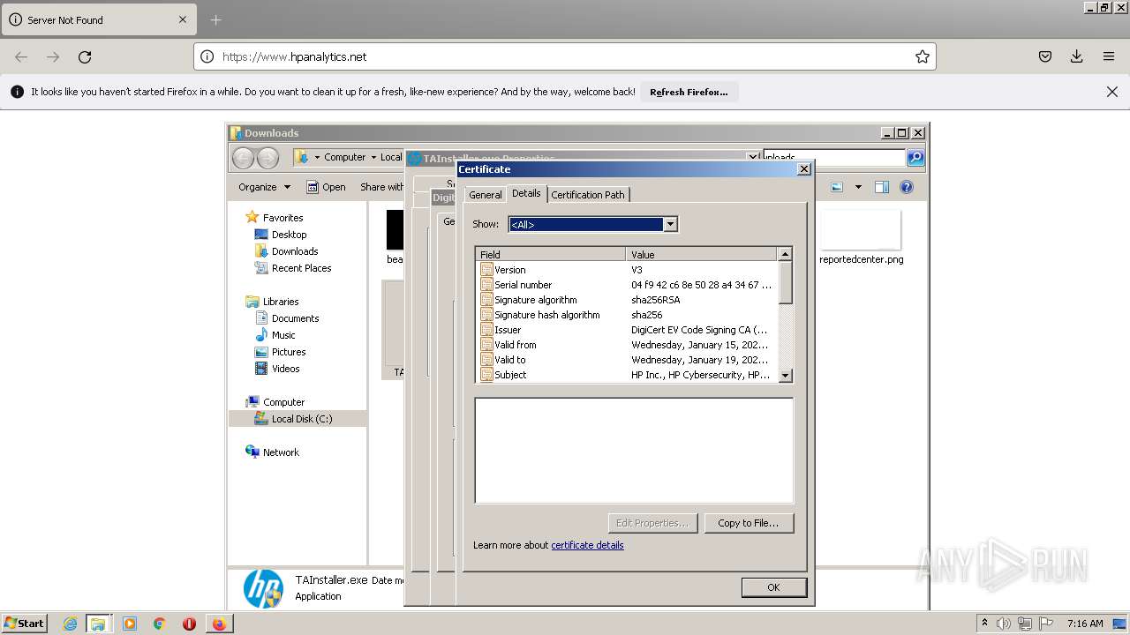Image resolution: width=1130 pixels, height=635 pixels.
Task: Click the volume icon in system tray
Action: tap(1004, 624)
